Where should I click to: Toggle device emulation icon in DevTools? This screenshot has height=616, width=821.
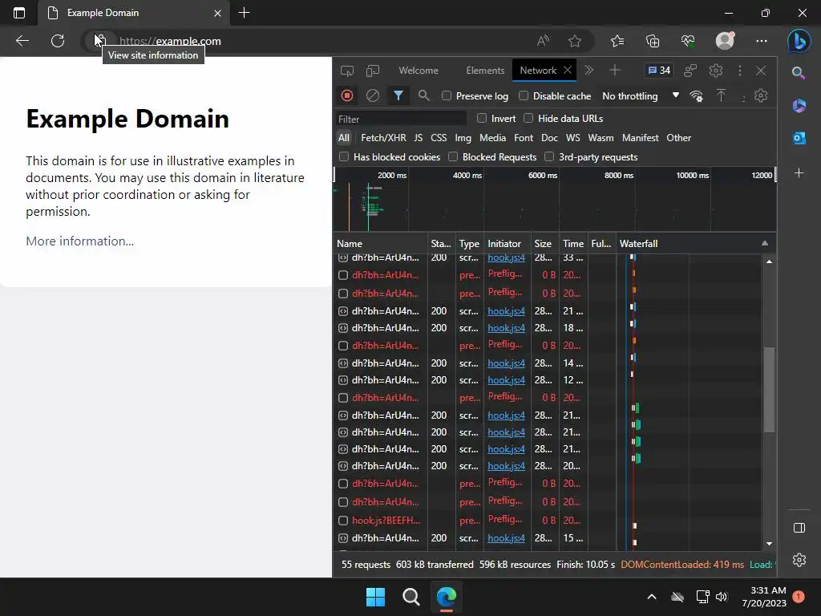[372, 71]
